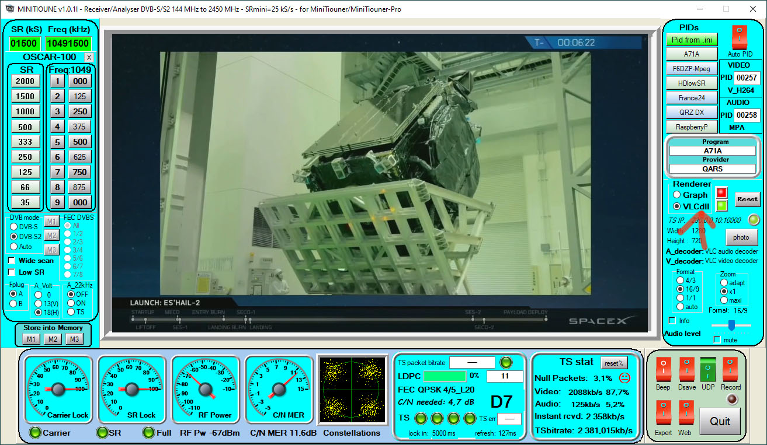The width and height of the screenshot is (767, 445).
Task: Click the green renderer start light
Action: [x=721, y=206]
